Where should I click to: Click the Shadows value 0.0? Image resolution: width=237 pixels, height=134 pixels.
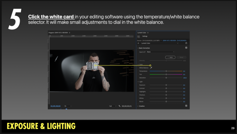pos(184,95)
